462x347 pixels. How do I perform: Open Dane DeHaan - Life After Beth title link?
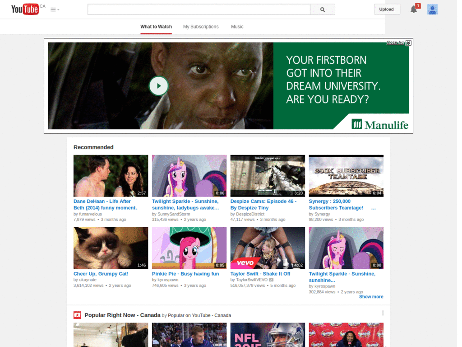pos(106,205)
